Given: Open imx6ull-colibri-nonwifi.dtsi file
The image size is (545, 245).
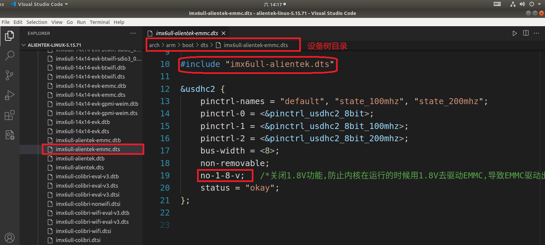Looking at the screenshot, I should click(x=88, y=204).
